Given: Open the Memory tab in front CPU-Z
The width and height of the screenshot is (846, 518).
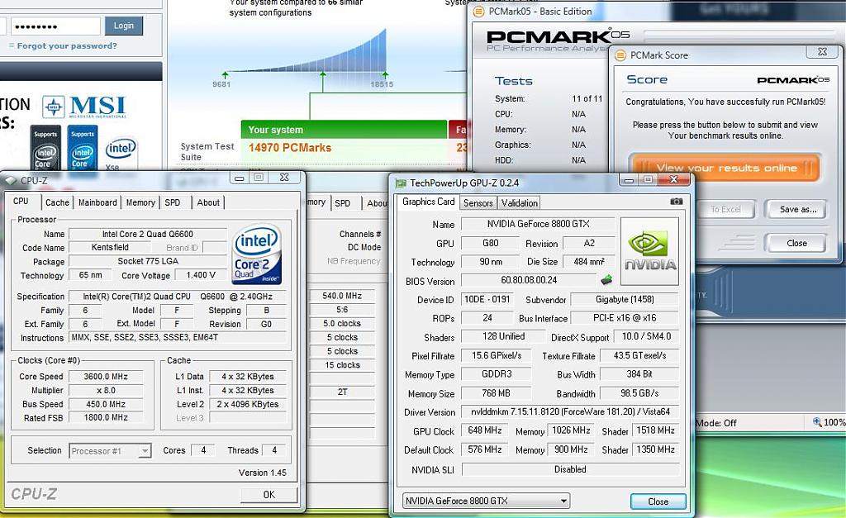Looking at the screenshot, I should tap(140, 202).
